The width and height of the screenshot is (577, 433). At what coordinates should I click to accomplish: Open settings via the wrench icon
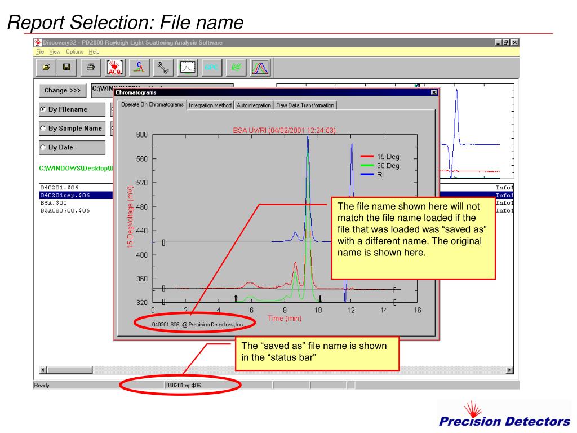(x=163, y=68)
